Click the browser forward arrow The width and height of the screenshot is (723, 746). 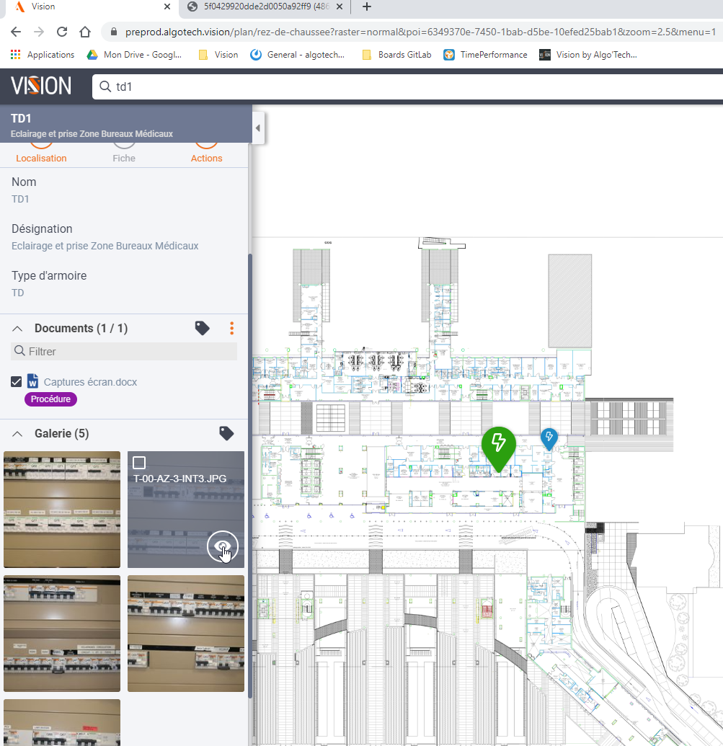click(x=39, y=32)
